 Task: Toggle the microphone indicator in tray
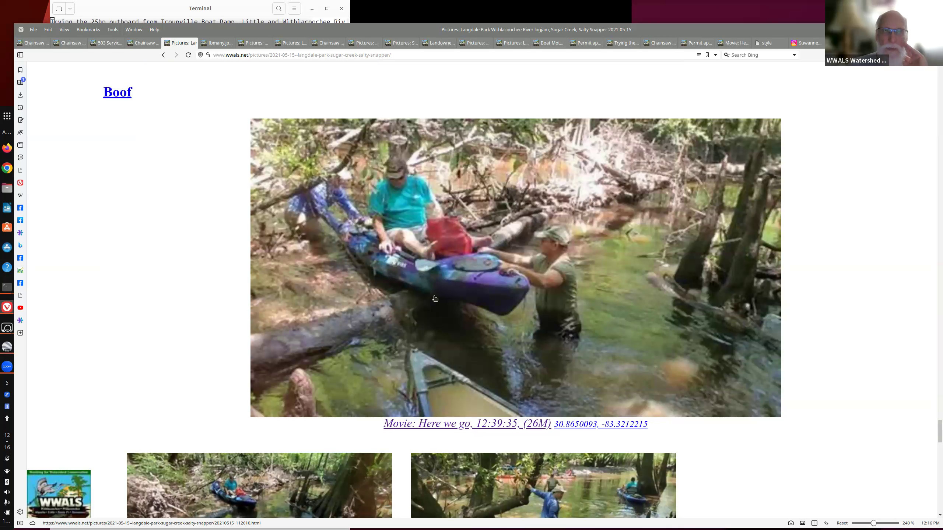[x=6, y=502]
